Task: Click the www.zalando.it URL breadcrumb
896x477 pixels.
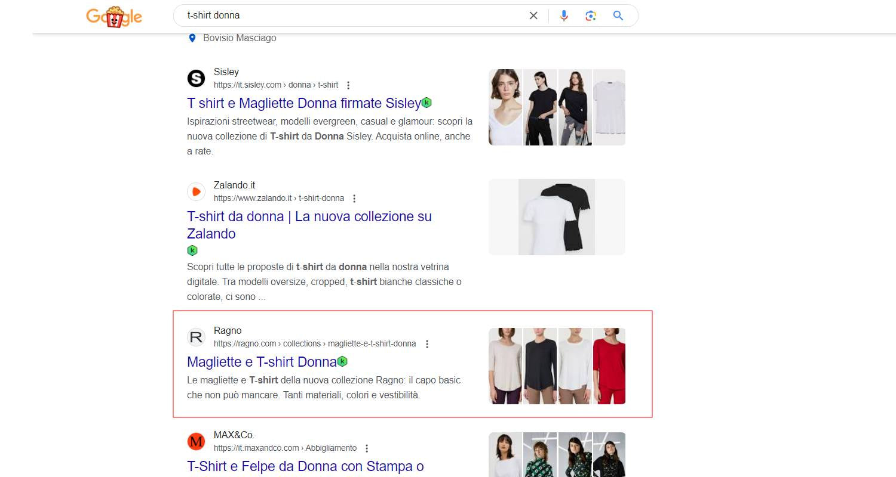Action: tap(279, 198)
